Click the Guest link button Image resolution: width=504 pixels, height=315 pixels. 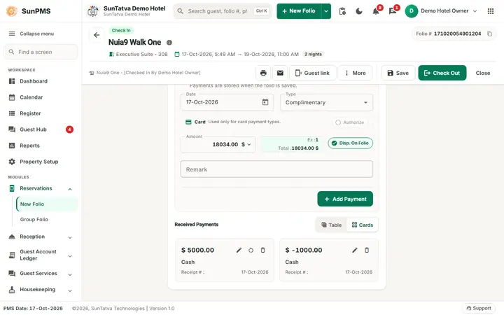[313, 73]
